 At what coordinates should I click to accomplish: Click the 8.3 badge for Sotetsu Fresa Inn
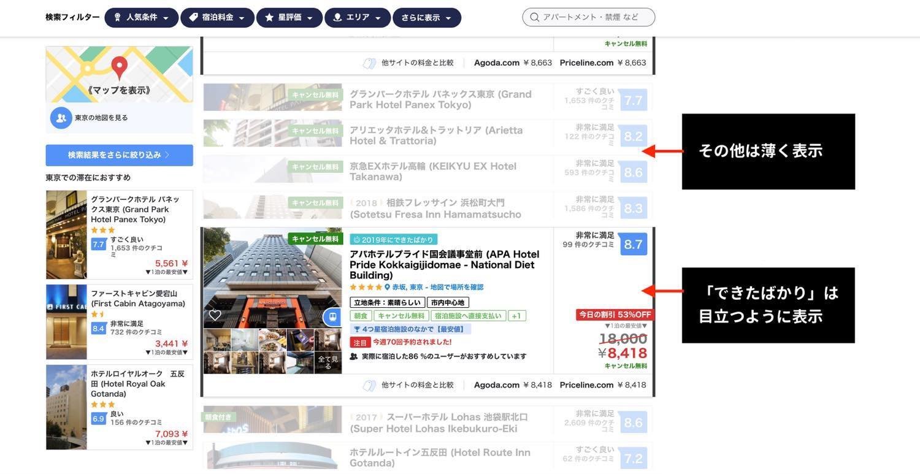(633, 208)
